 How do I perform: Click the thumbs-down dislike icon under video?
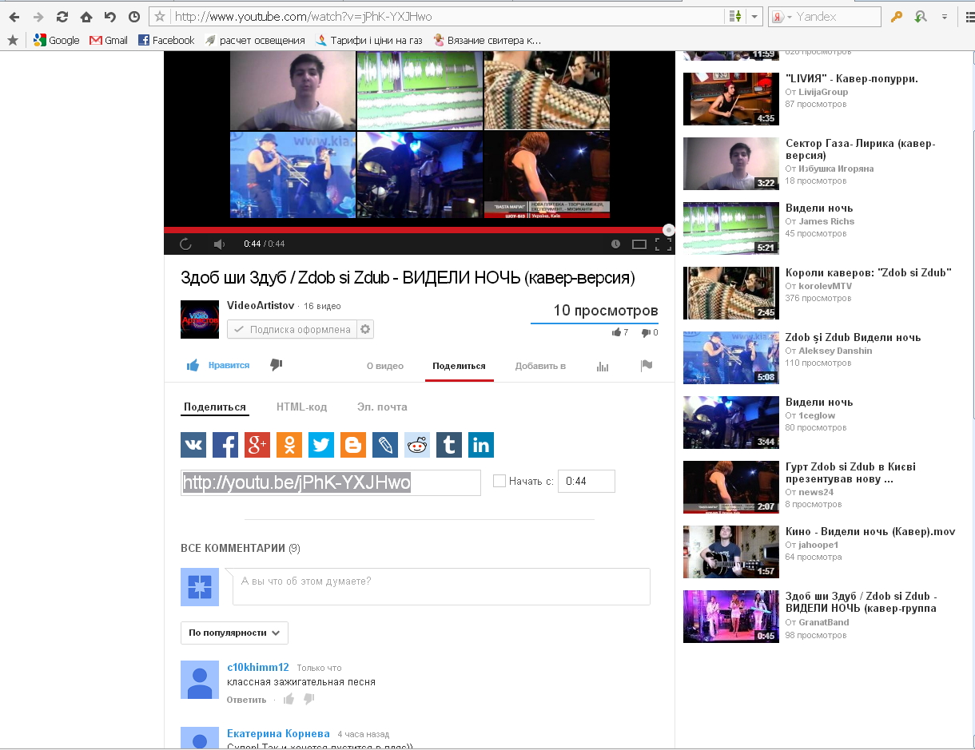point(277,365)
